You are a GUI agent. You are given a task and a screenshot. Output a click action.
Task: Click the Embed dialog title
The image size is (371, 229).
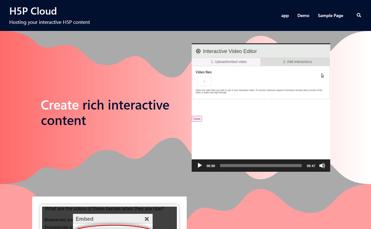[84, 219]
